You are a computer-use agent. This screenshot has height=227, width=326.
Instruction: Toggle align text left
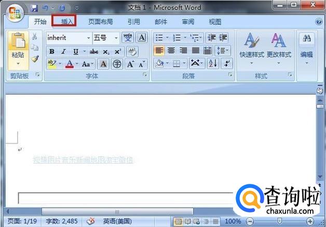[159, 50]
